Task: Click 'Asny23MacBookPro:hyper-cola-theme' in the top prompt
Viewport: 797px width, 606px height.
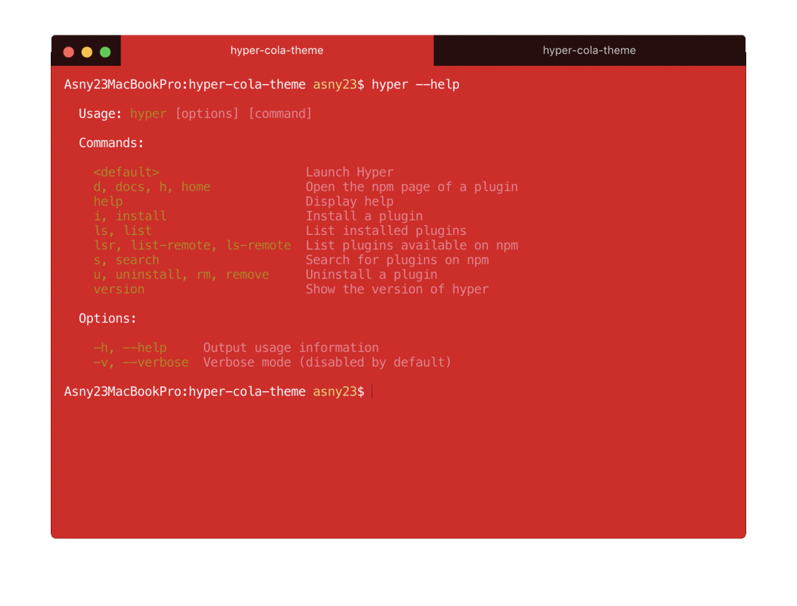Action: click(185, 84)
